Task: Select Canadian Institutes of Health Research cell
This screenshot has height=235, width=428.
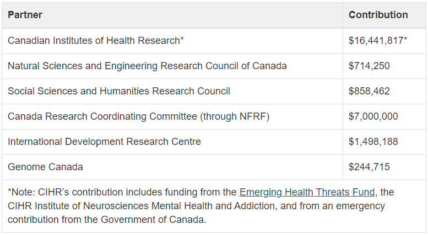Action: click(x=172, y=41)
